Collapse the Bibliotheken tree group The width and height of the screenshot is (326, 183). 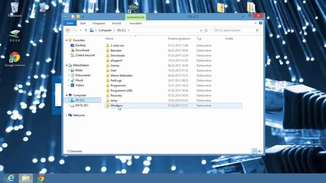(x=67, y=65)
